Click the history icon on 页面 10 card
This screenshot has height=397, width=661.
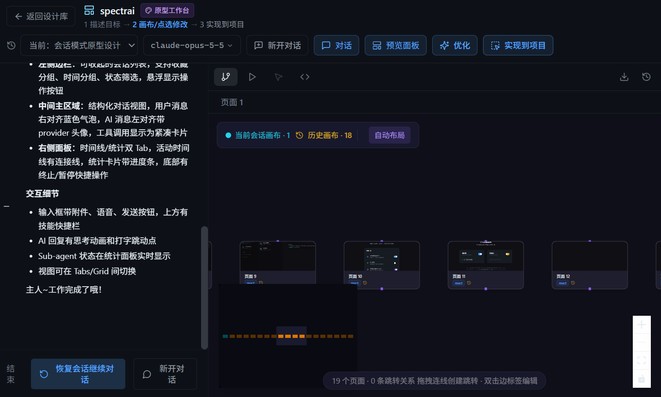pos(365,283)
